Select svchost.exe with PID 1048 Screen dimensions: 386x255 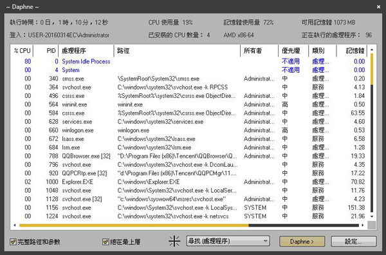pyautogui.click(x=189, y=191)
